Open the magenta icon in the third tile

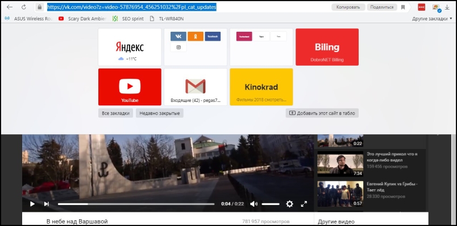[244, 36]
